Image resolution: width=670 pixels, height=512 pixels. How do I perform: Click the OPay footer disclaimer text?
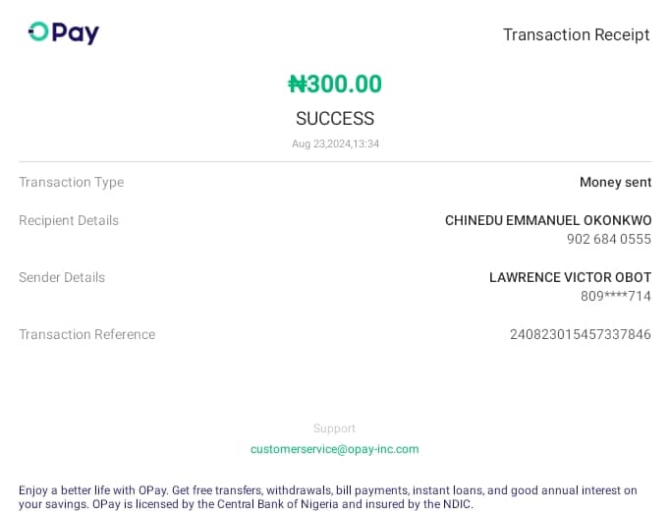point(328,497)
